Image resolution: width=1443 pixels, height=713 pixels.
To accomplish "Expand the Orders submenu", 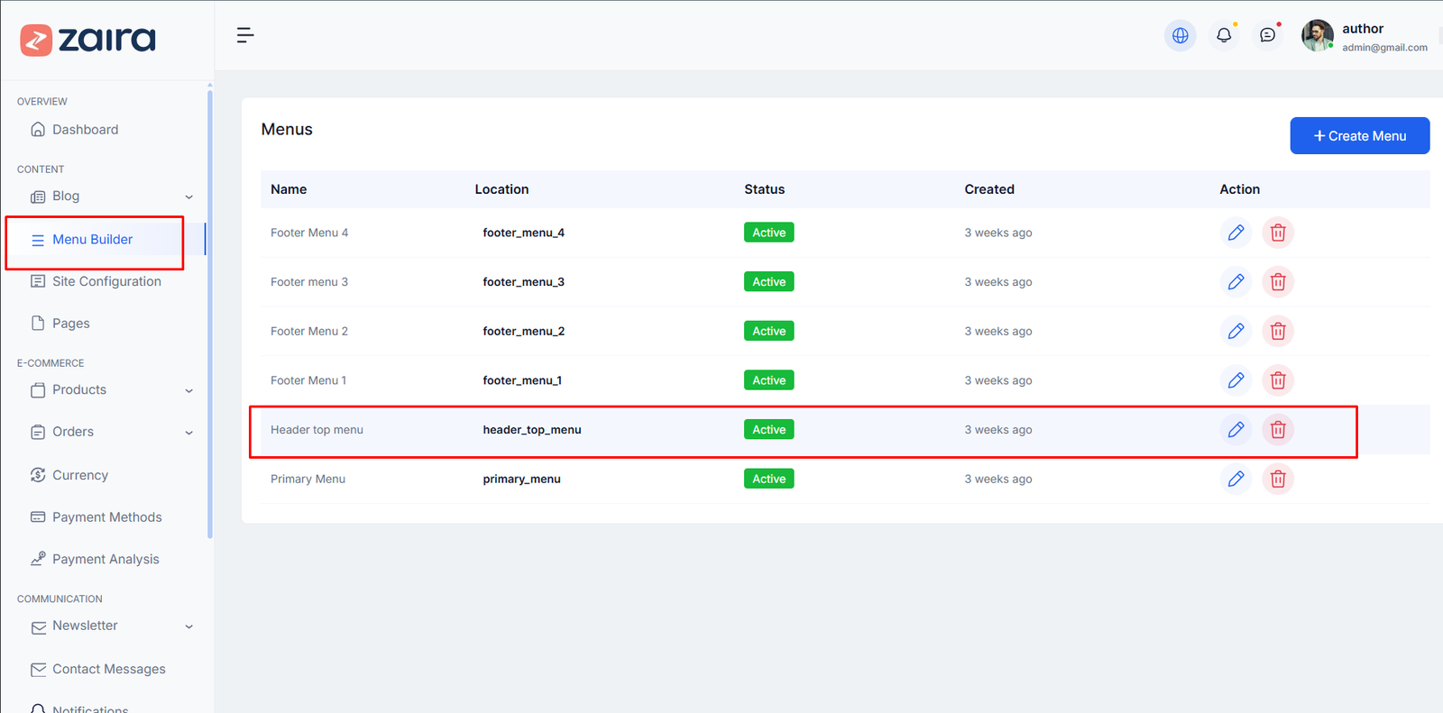I will coord(188,433).
